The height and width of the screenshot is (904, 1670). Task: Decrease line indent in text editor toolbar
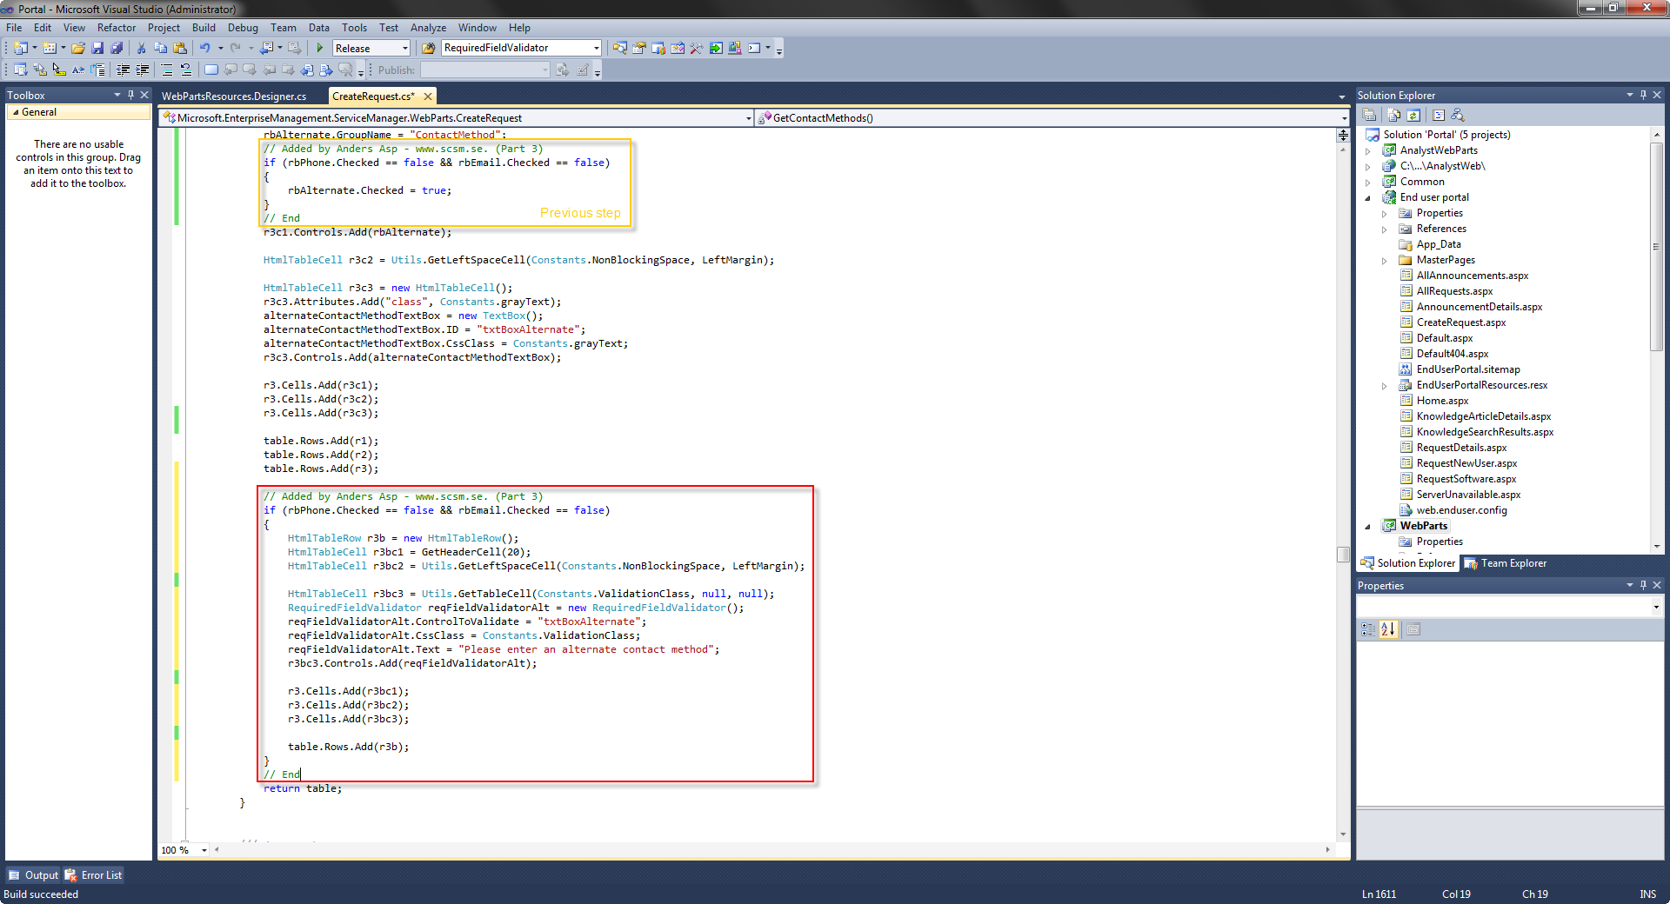(x=124, y=70)
